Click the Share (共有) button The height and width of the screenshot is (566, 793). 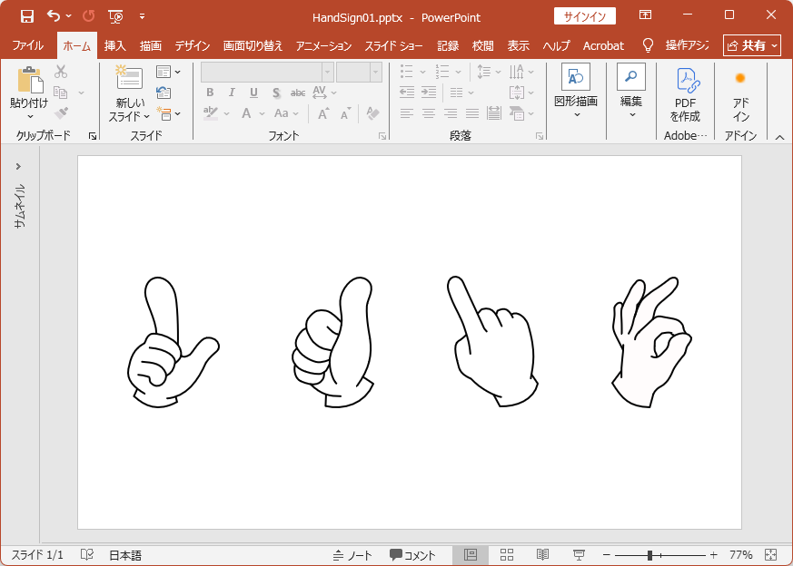pyautogui.click(x=752, y=45)
